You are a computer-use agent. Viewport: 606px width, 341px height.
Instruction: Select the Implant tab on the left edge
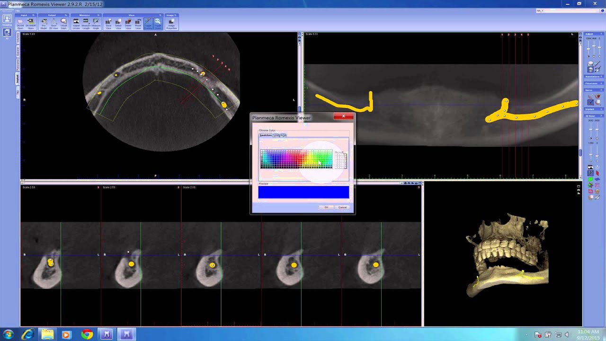(x=18, y=79)
